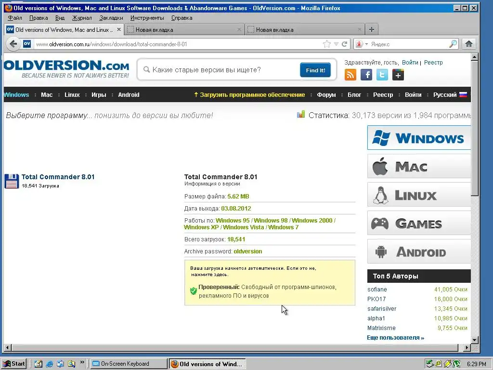This screenshot has width=493, height=370.
Task: Click the Russian flag language icon
Action: [x=463, y=95]
